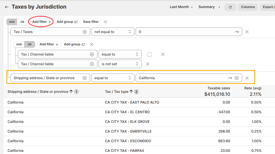This screenshot has height=154, width=275.
Task: Clear the Tax / Taxes field selection
Action: click(x=84, y=32)
